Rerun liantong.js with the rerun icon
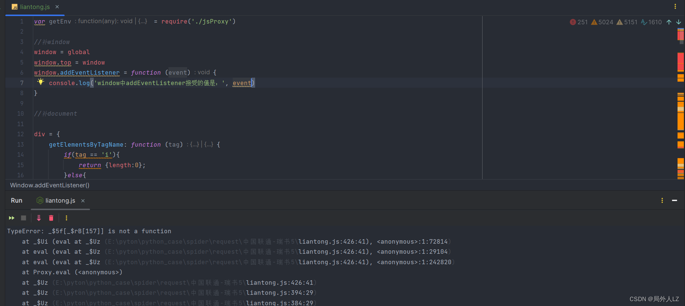The width and height of the screenshot is (685, 306). click(x=12, y=218)
